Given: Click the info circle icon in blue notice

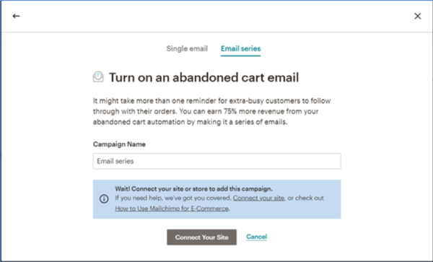Looking at the screenshot, I should [104, 198].
